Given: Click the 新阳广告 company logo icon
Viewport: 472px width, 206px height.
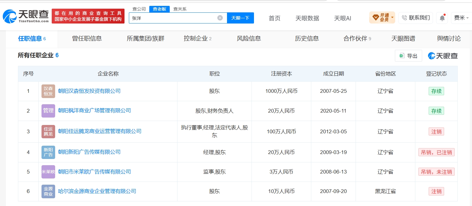Looking at the screenshot, I should pyautogui.click(x=48, y=152).
